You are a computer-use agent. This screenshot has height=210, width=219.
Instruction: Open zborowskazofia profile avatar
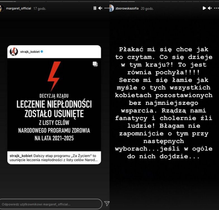[x=112, y=8]
